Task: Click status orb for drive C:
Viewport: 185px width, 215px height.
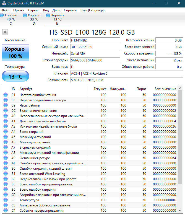Action: (2, 15)
